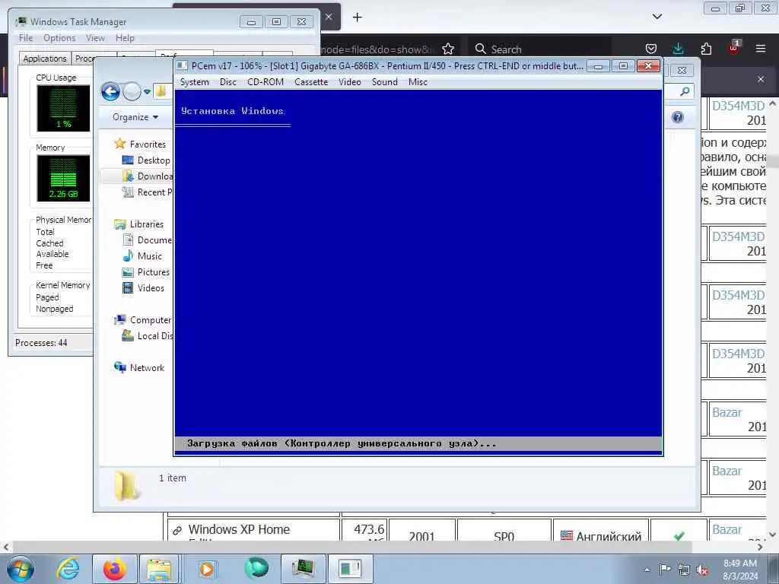Open Task Manager File menu

click(26, 38)
